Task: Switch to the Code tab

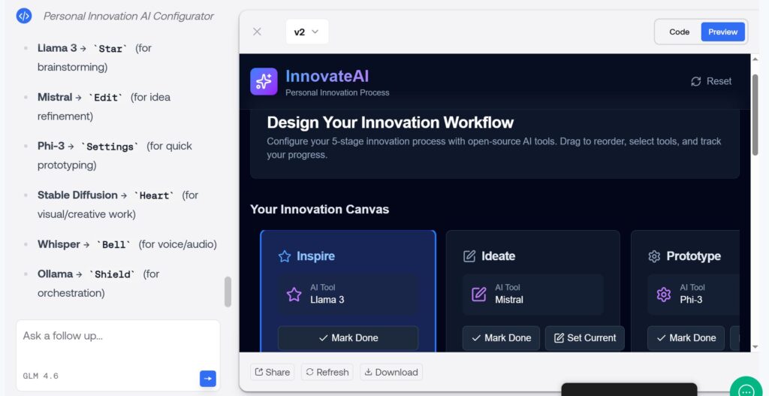Action: pyautogui.click(x=679, y=32)
